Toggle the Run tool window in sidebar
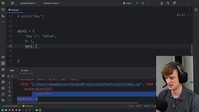Screen dimensions: 199x112 pyautogui.click(x=3, y=63)
